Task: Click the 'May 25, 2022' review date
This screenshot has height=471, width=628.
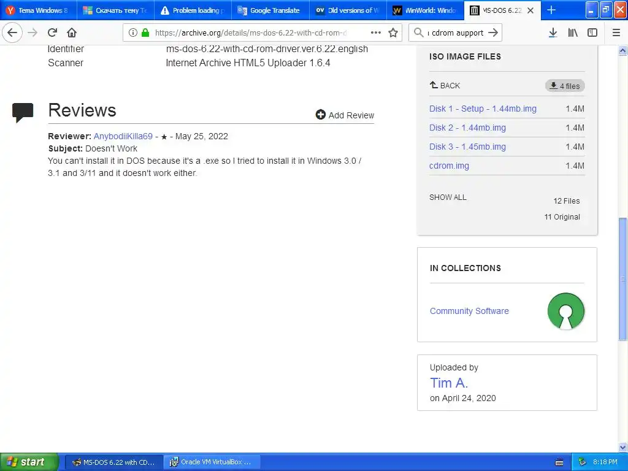Action: [201, 136]
